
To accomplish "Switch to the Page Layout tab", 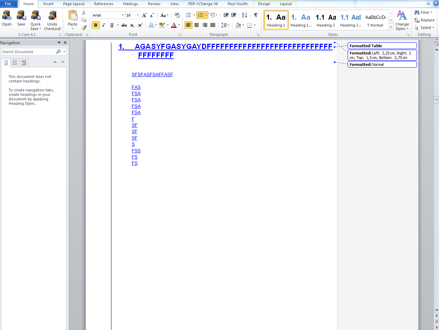I will (x=74, y=4).
